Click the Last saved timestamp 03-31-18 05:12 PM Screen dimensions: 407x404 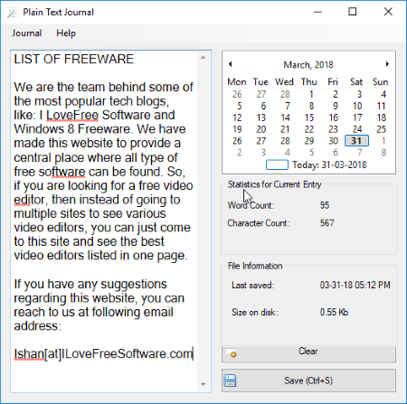[x=355, y=285]
